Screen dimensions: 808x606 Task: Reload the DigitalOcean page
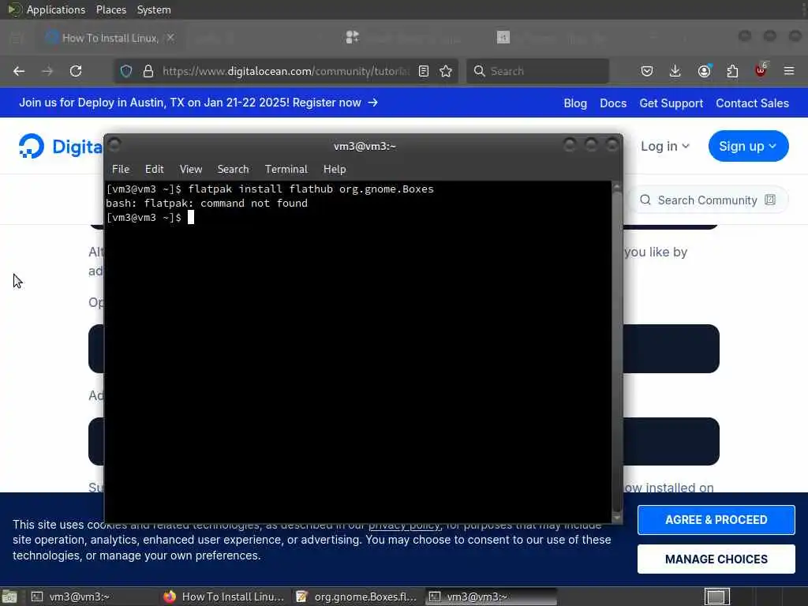point(76,71)
